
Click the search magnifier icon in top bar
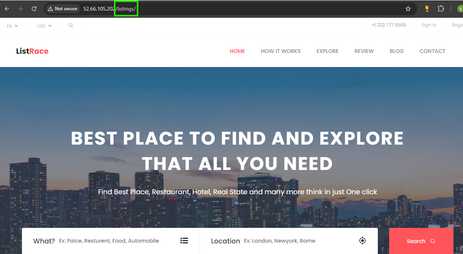[71, 26]
